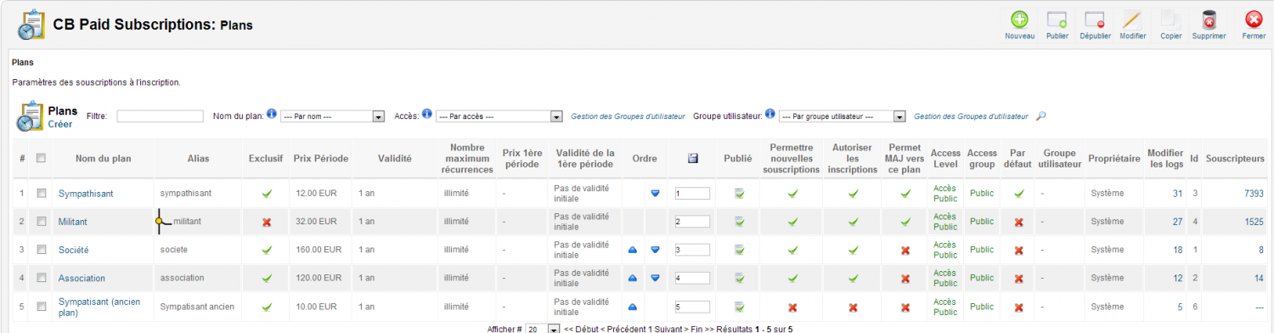Screen dimensions: 1274x333
Task: Click the logs count 31 link
Action: tap(1177, 194)
